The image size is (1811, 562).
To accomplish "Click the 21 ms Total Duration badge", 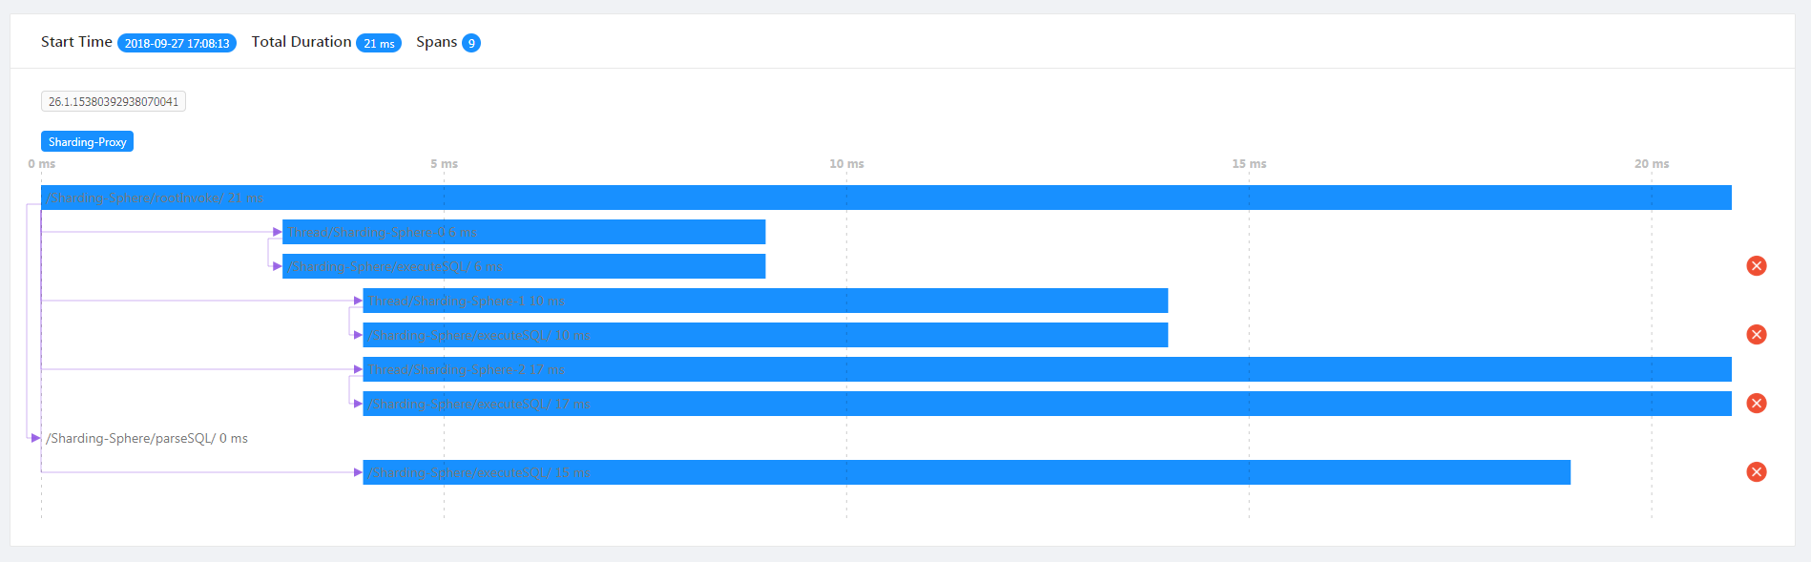I will [379, 43].
